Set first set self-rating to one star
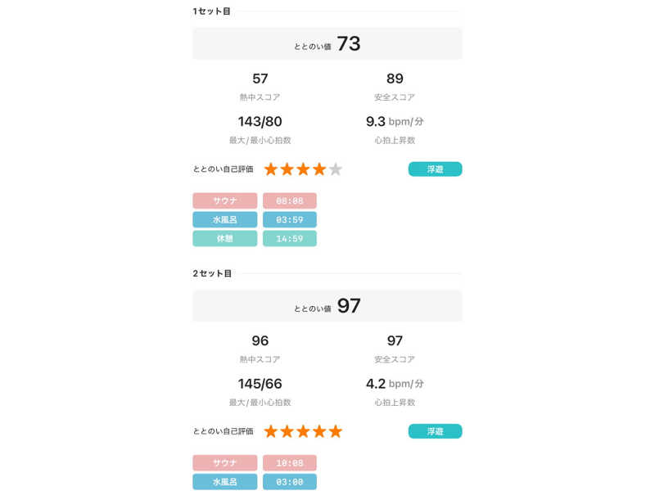The image size is (655, 491). click(x=271, y=169)
